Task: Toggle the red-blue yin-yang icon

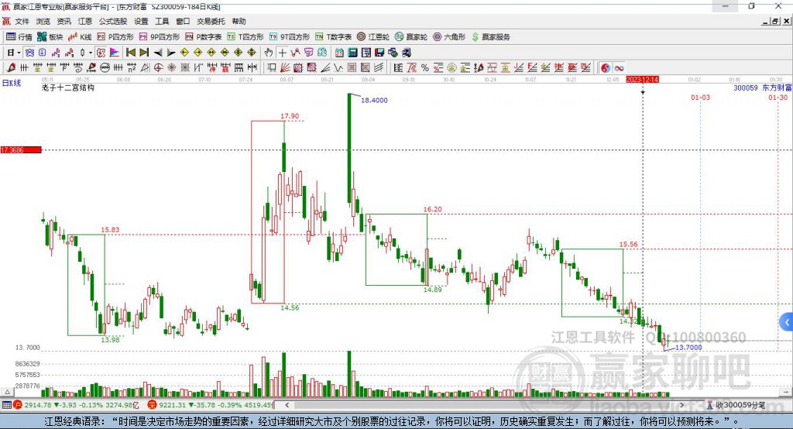Action: tap(606, 68)
